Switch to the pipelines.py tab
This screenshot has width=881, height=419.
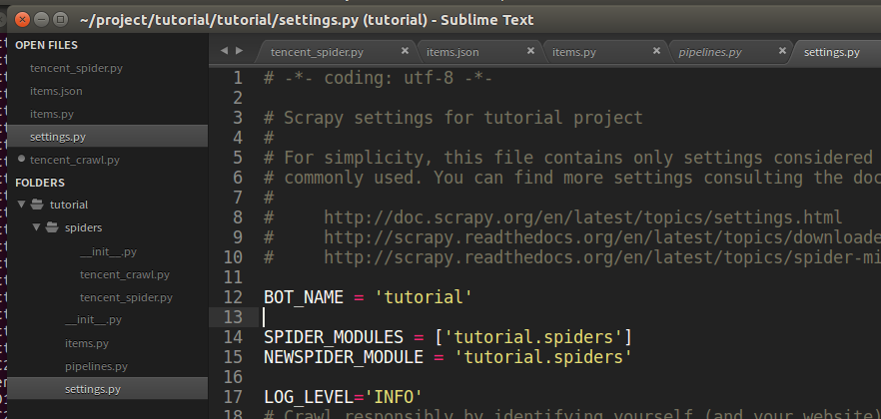pos(709,52)
